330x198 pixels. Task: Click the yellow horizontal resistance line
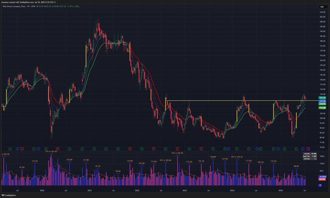242,101
